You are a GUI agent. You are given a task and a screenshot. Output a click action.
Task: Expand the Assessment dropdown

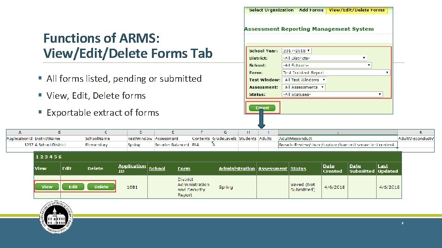click(x=304, y=87)
